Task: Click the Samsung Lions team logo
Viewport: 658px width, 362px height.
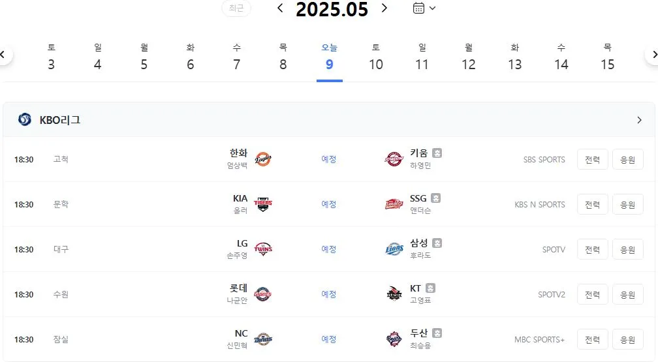Action: click(394, 249)
